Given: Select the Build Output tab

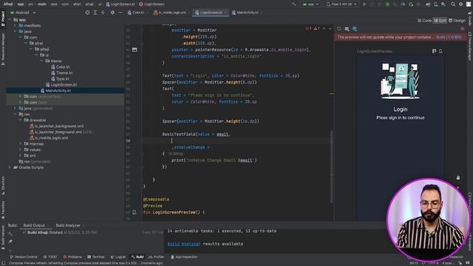Looking at the screenshot, I should click(x=34, y=225).
